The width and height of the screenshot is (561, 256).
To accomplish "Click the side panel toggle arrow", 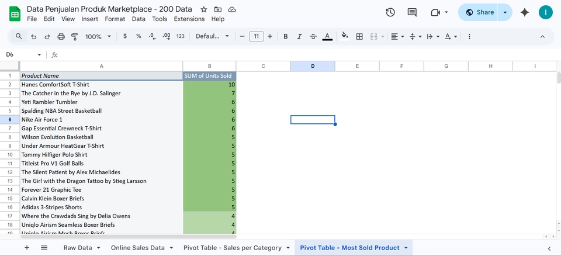I will (549, 248).
